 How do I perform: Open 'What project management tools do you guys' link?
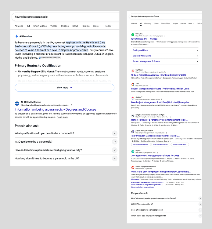(148, 182)
